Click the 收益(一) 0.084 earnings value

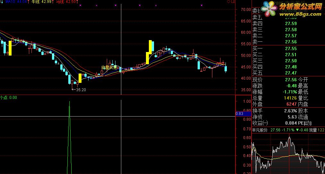tap(291, 123)
